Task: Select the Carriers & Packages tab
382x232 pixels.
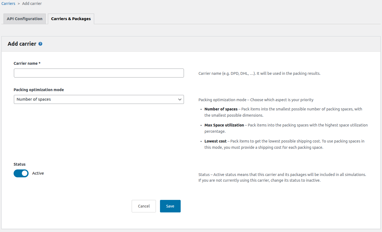Action: point(71,19)
